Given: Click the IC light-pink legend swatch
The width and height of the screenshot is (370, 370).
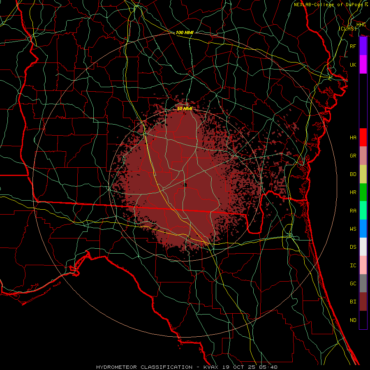Looking at the screenshot, I should (363, 265).
